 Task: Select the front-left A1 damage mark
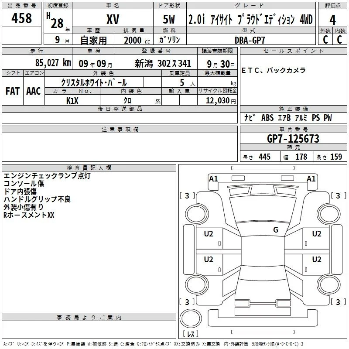(x=213, y=179)
